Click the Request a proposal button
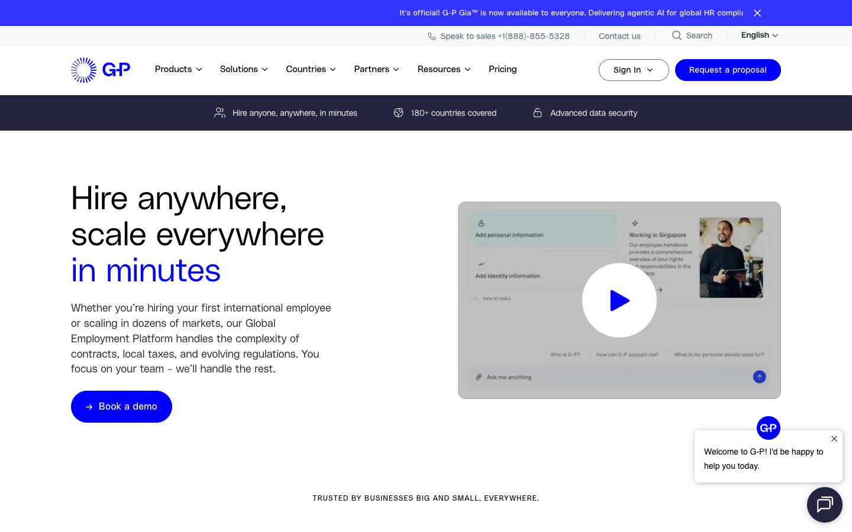This screenshot has height=532, width=852. pos(728,70)
